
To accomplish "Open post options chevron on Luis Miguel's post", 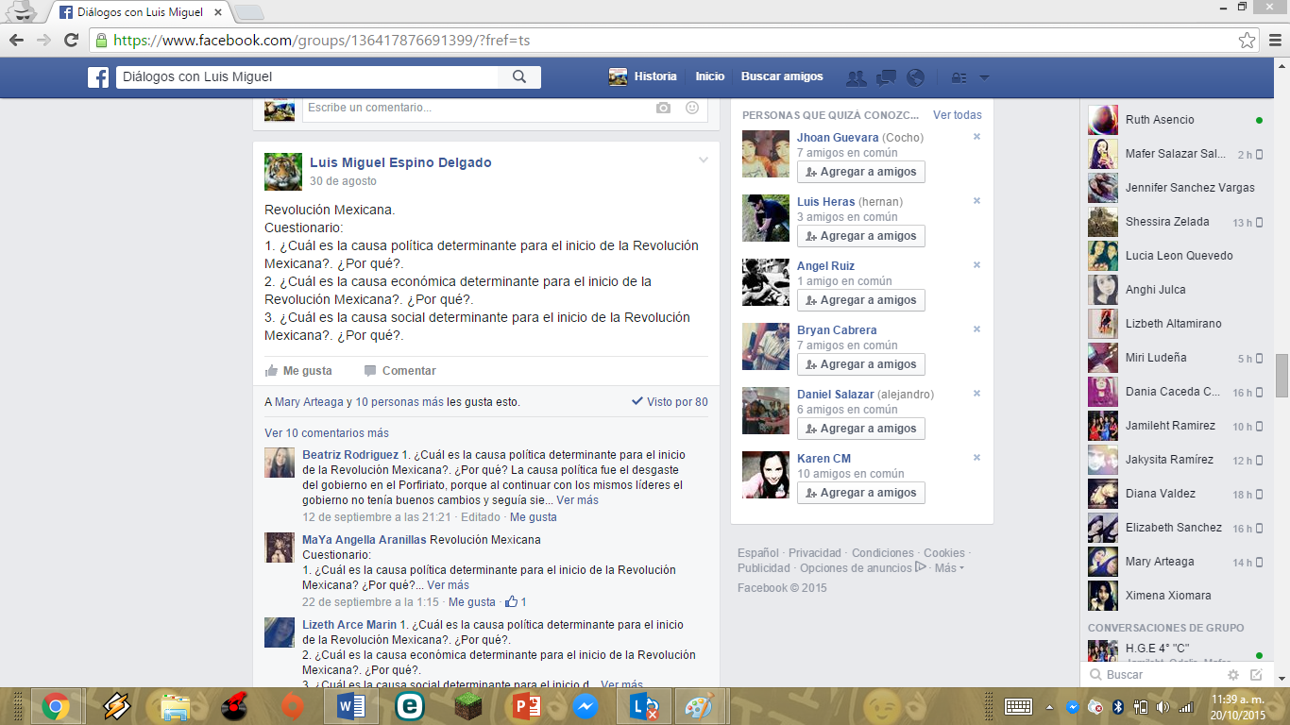I will pos(704,160).
